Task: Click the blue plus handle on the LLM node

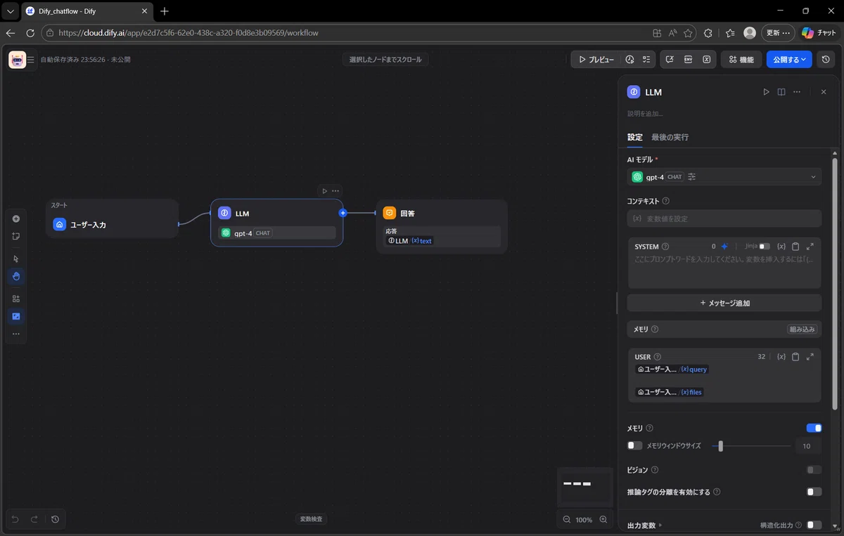Action: [343, 213]
